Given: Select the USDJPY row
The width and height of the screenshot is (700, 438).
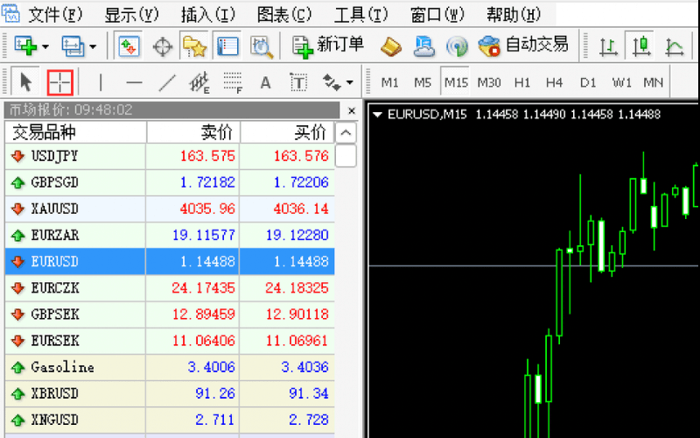Looking at the screenshot, I should point(170,156).
